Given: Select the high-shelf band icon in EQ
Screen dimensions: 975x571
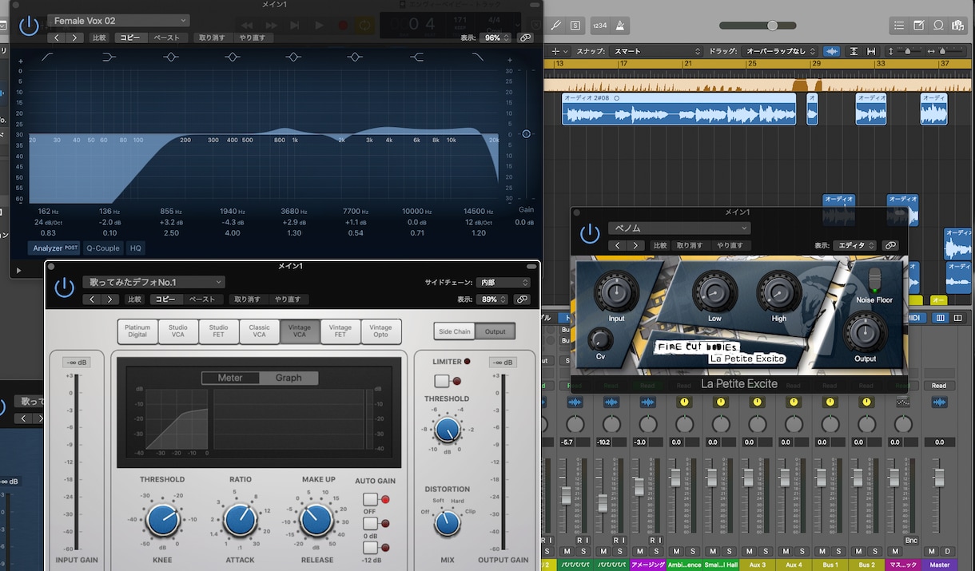Looking at the screenshot, I should 416,57.
